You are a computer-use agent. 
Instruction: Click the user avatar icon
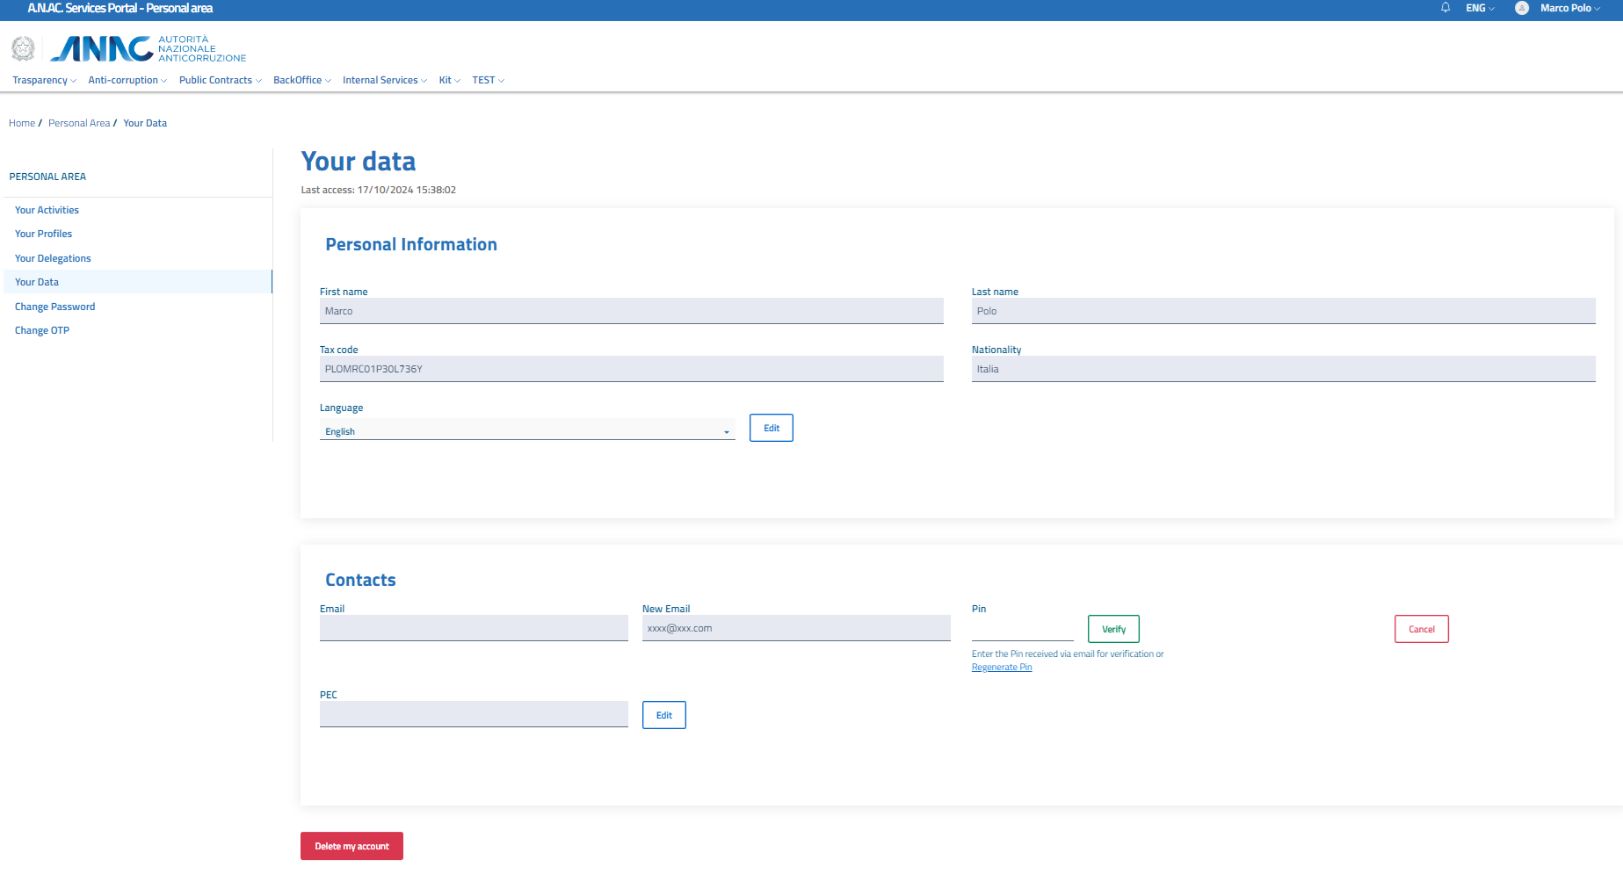(x=1522, y=8)
